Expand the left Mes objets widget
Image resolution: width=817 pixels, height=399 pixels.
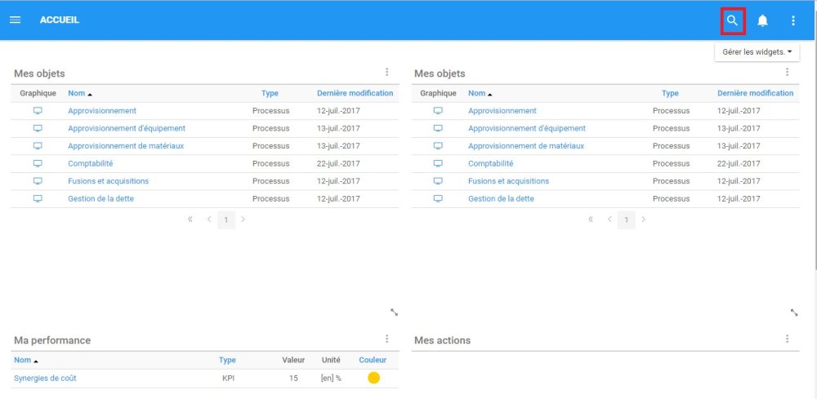coord(395,313)
